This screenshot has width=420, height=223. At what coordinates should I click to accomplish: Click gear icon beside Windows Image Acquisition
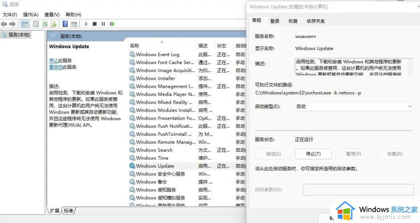click(x=132, y=70)
